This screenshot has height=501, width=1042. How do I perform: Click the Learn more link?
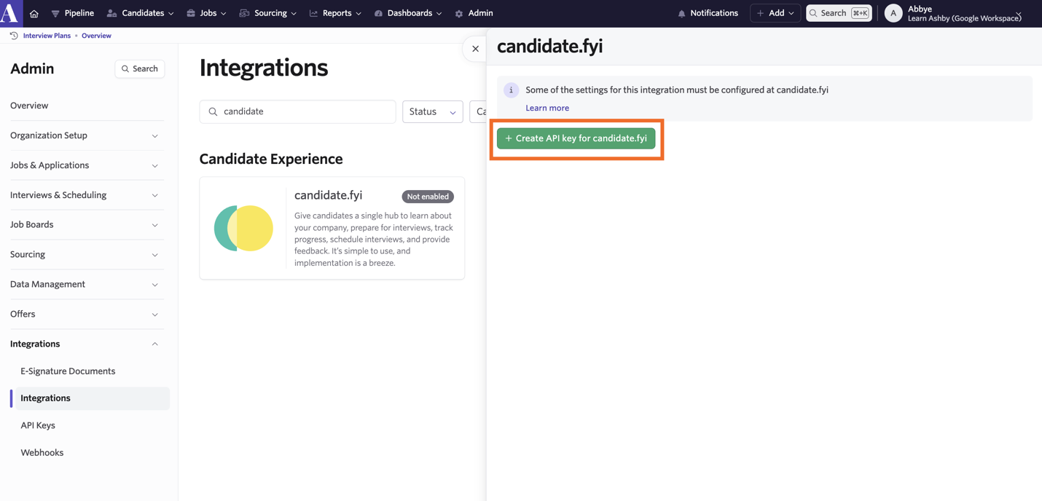(547, 108)
